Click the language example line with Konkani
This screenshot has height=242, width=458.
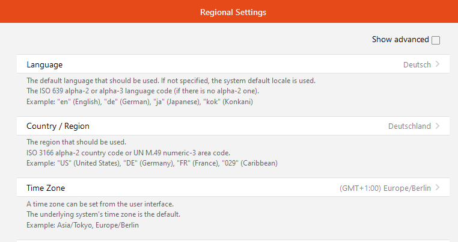tap(139, 102)
